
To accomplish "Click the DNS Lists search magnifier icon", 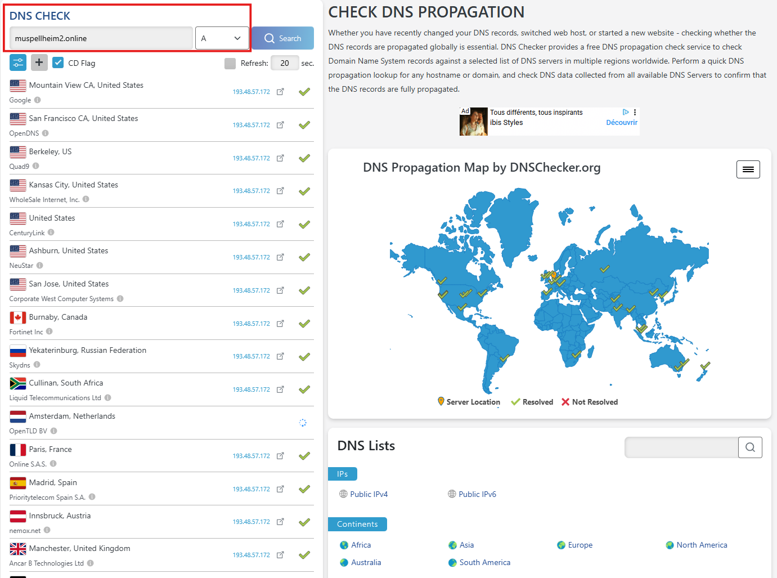I will (x=750, y=447).
